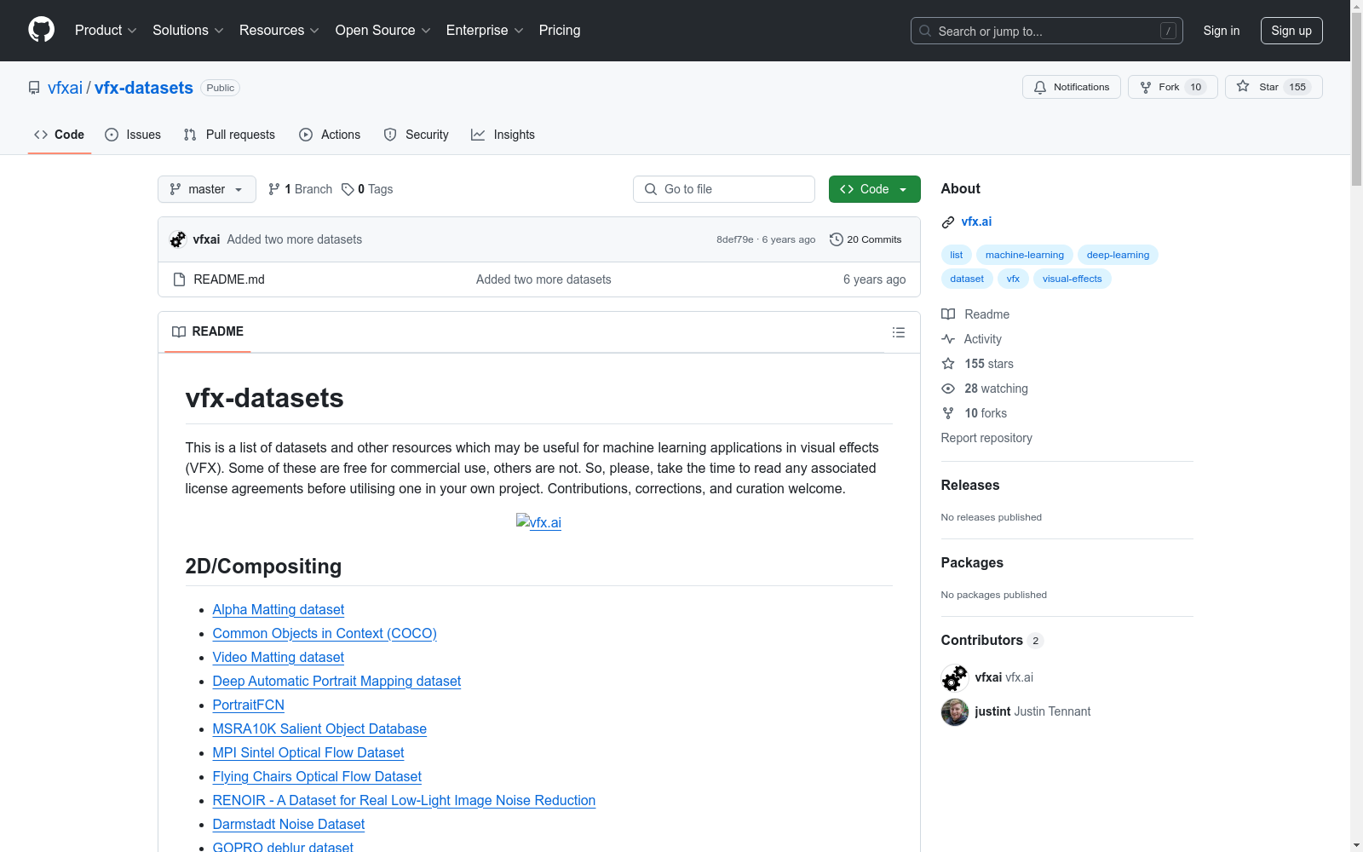The width and height of the screenshot is (1363, 852).
Task: Select the dataset topic tag
Action: [x=967, y=279]
